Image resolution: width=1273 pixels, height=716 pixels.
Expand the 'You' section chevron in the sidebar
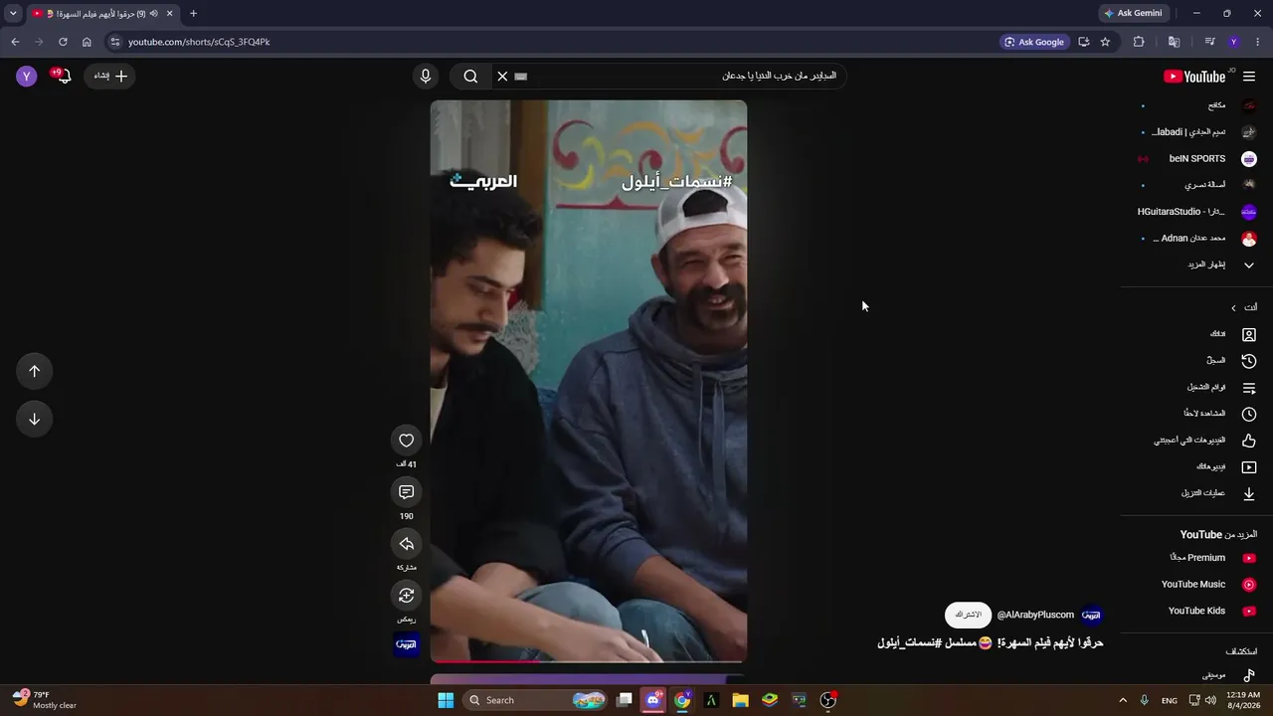click(x=1233, y=308)
